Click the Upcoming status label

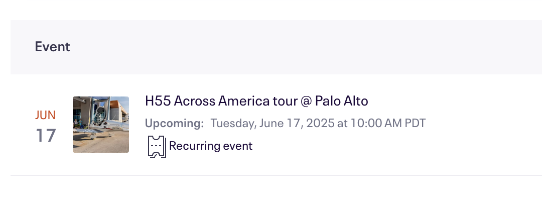tap(175, 123)
